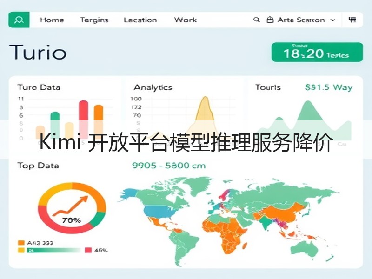Screen dimensions: 372x279
Task: Open the Home menu item
Action: click(52, 20)
